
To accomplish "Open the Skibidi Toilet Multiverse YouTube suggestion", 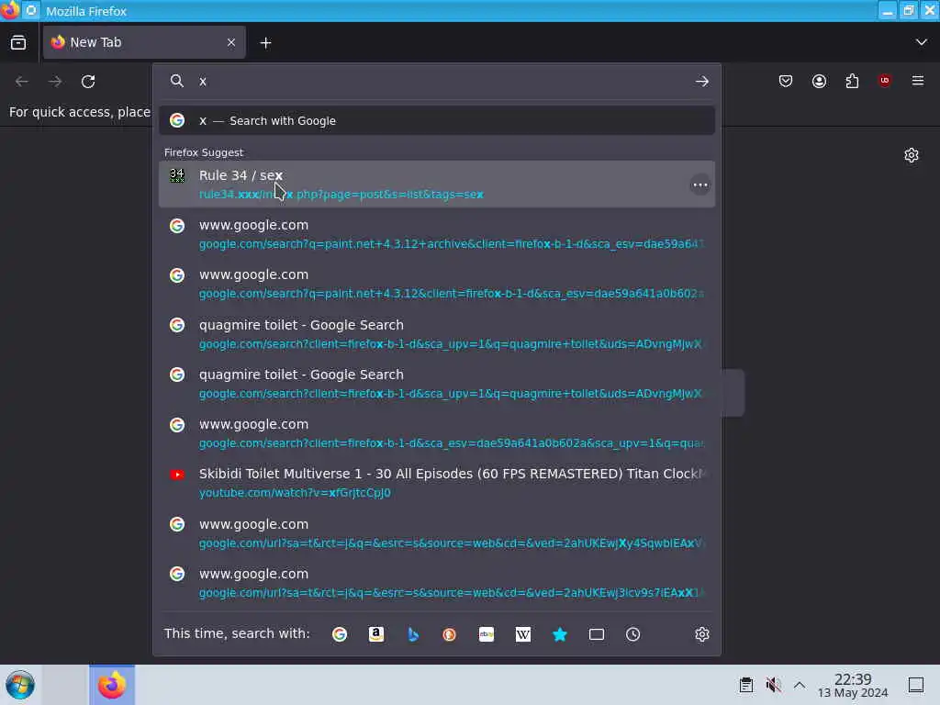I will coord(437,483).
